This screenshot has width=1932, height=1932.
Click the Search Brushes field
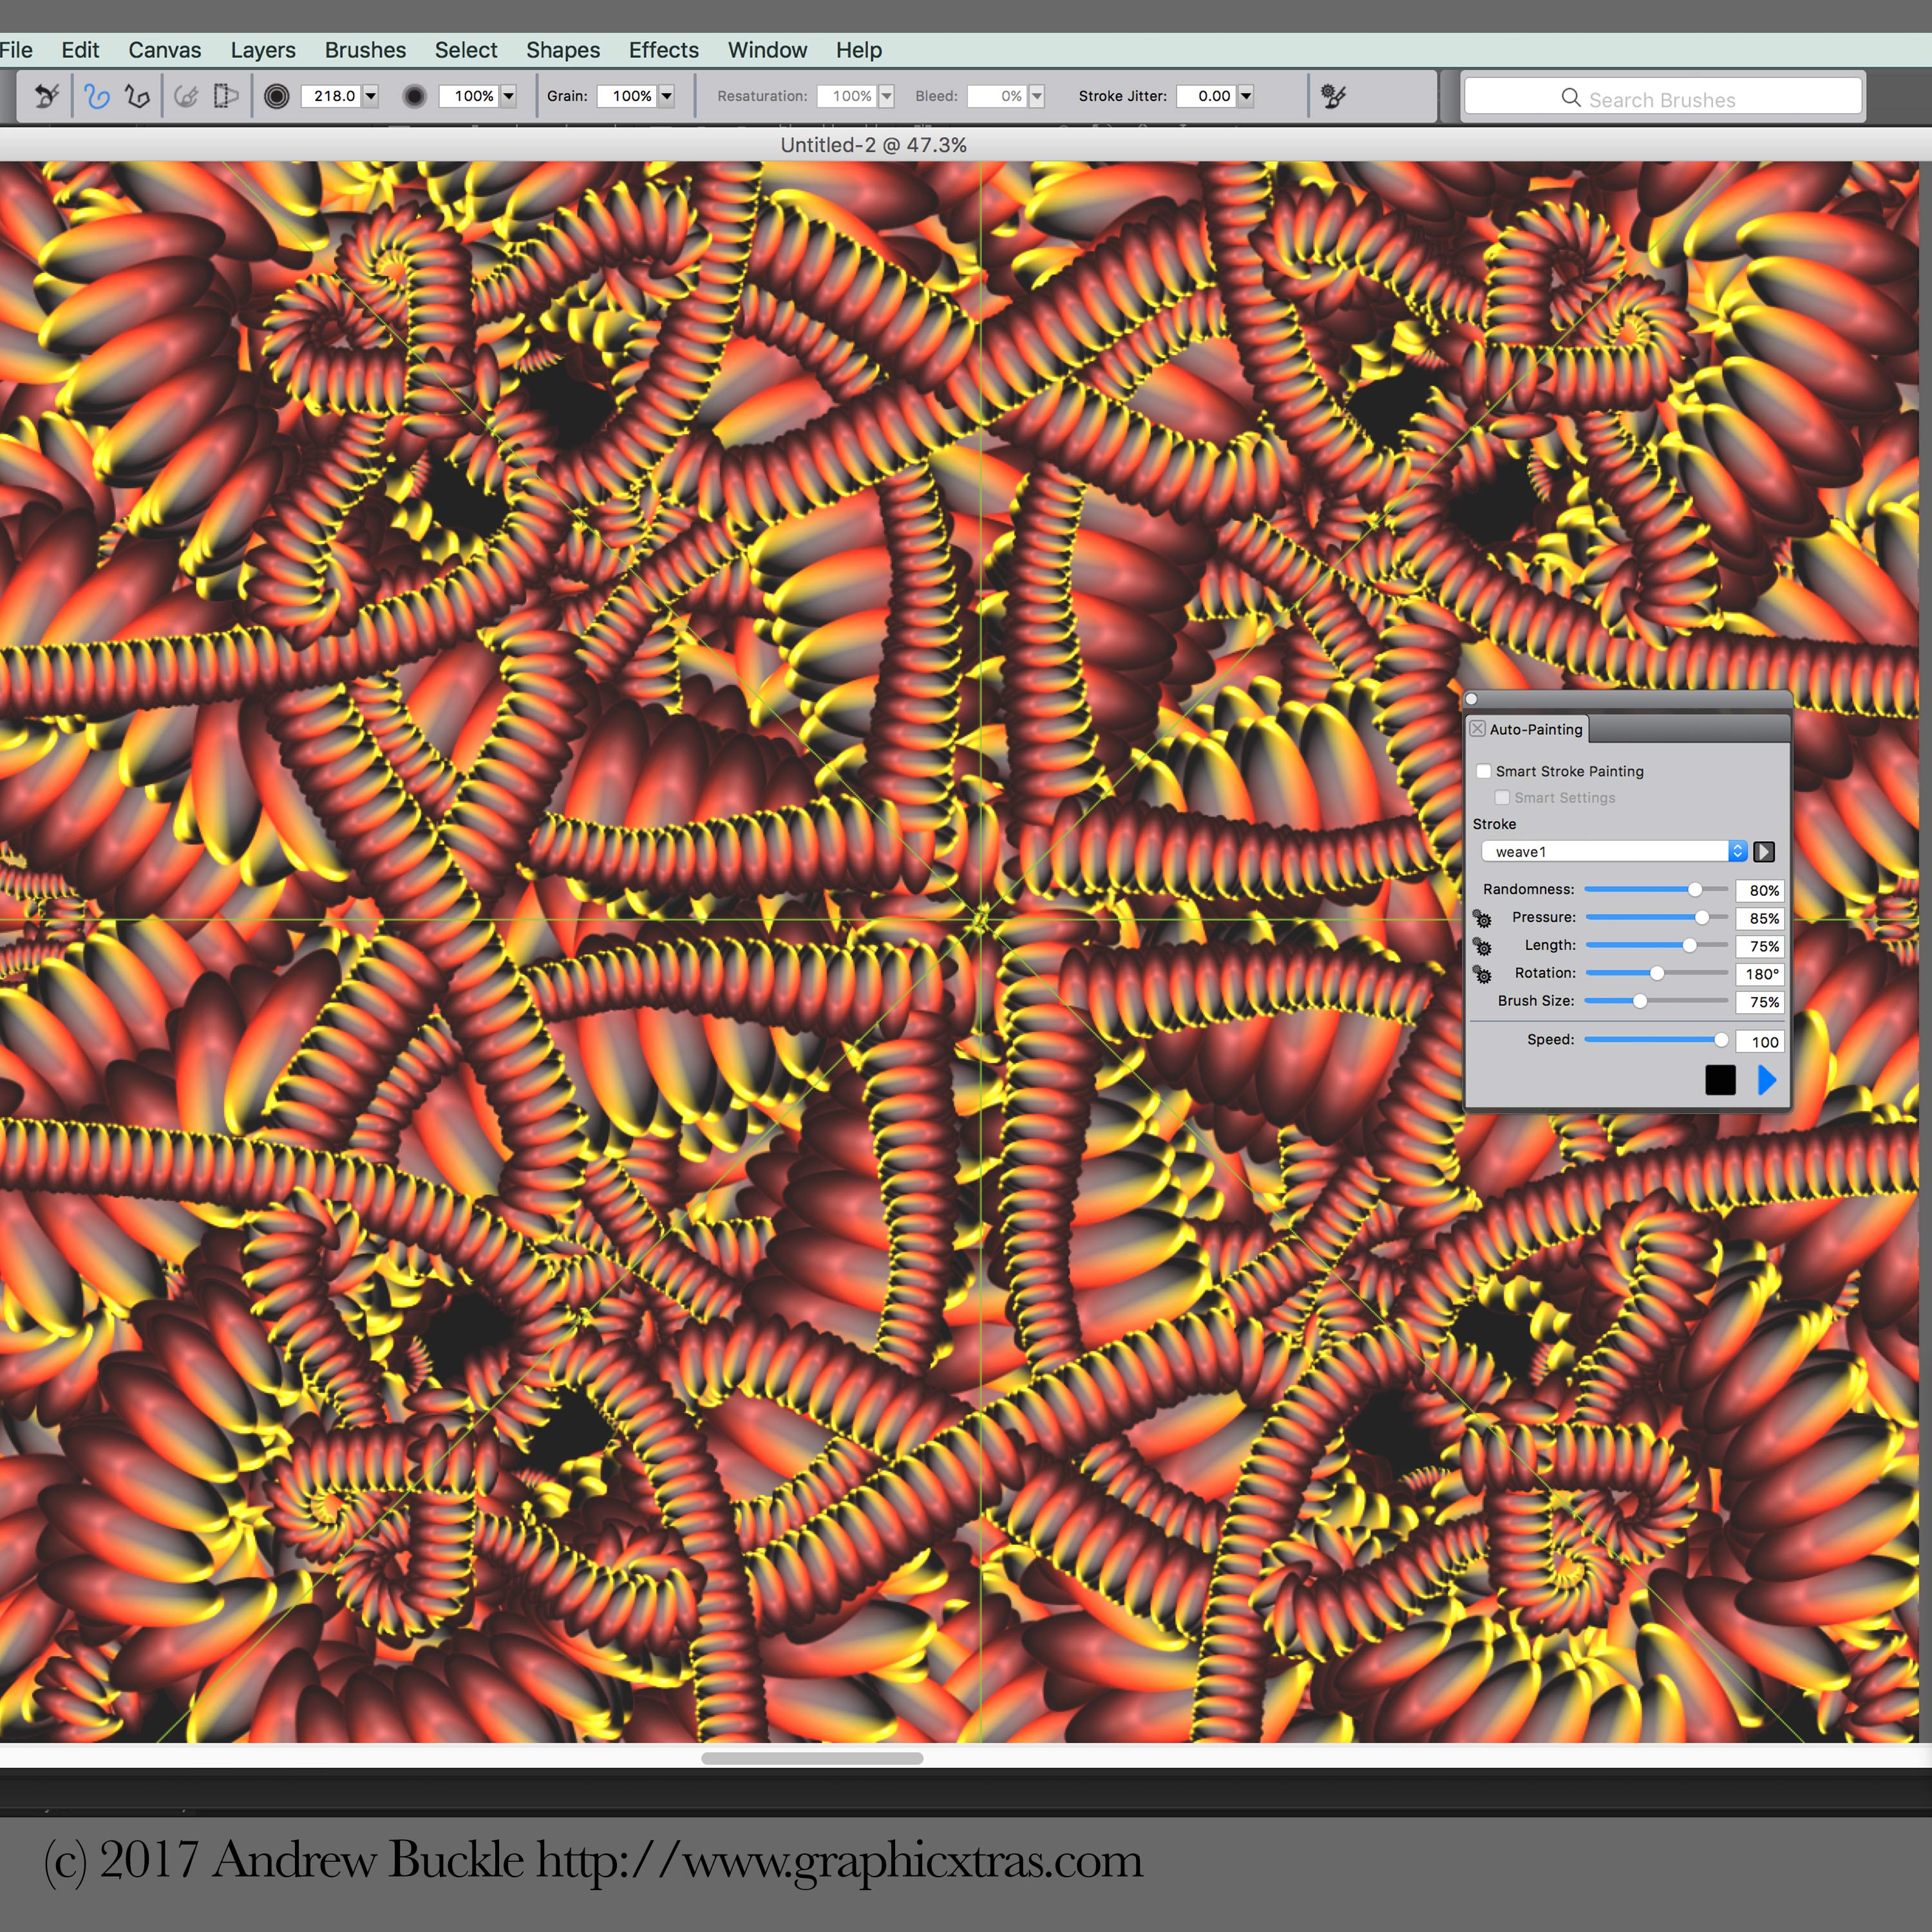click(1662, 98)
